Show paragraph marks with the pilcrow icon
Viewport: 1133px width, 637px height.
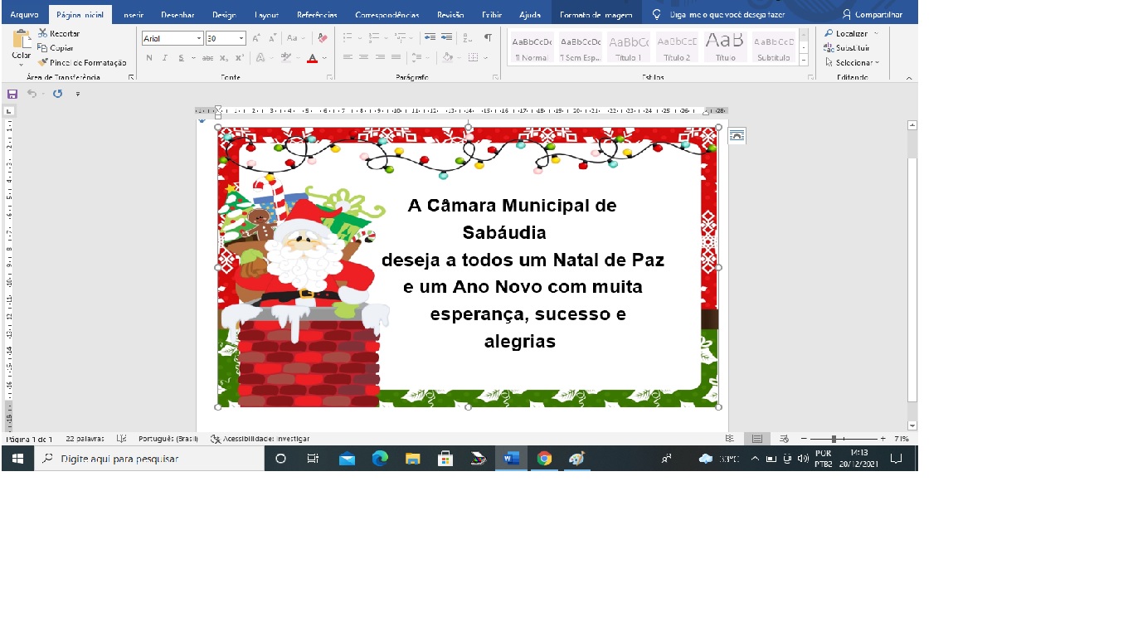tap(488, 38)
